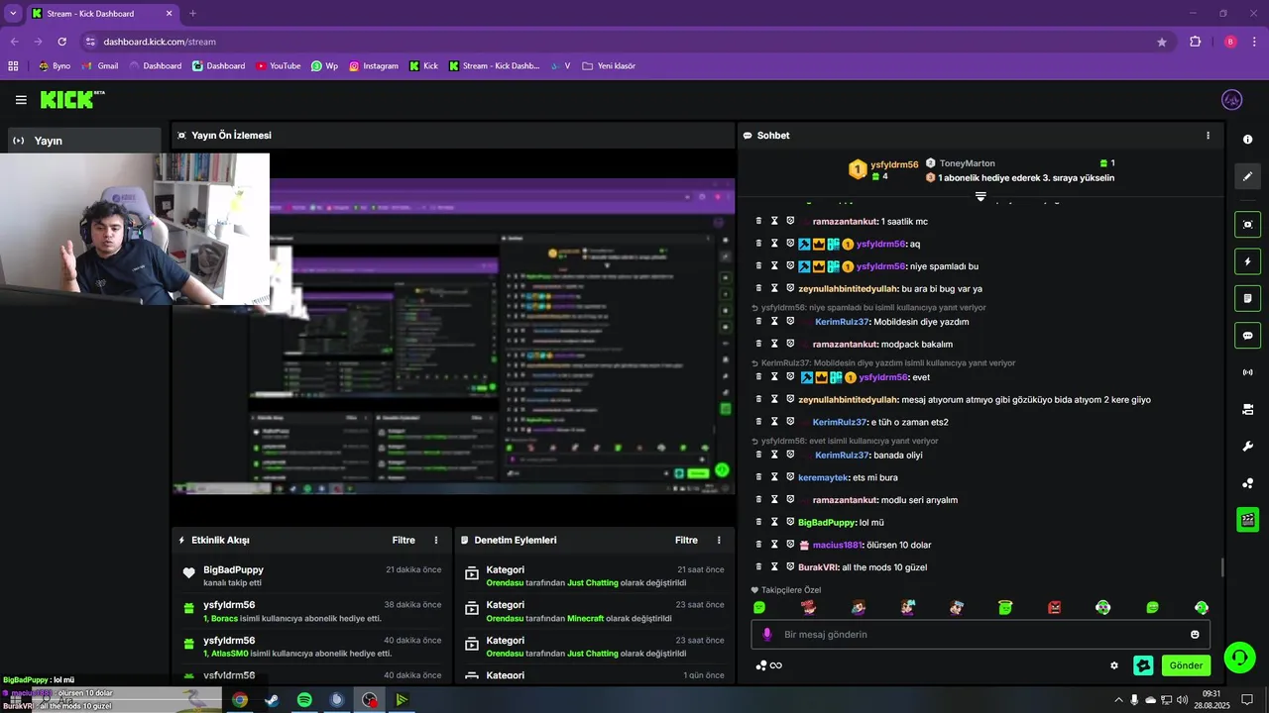The image size is (1269, 713).
Task: Open a new Chrome tab
Action: click(192, 14)
